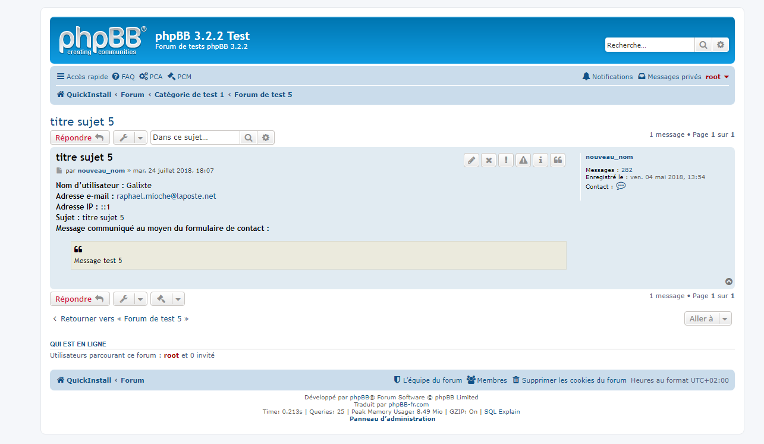
Task: Click the delete post X icon
Action: coord(489,160)
